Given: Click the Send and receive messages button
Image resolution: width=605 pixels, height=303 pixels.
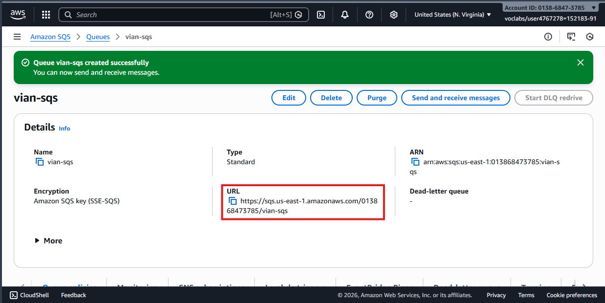Looking at the screenshot, I should [x=456, y=98].
